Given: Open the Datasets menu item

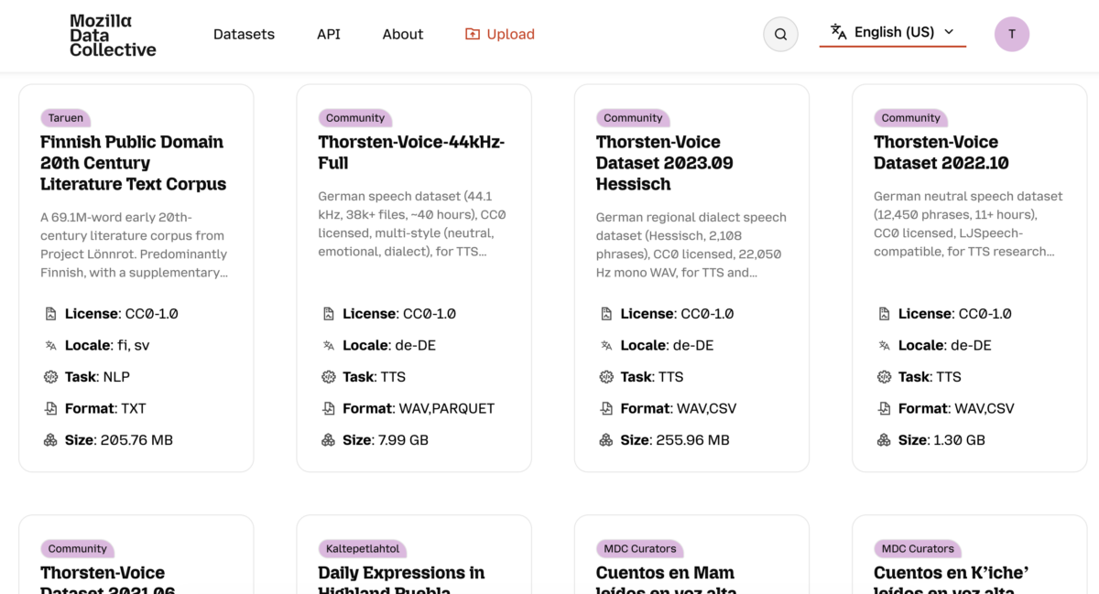Looking at the screenshot, I should pos(244,34).
